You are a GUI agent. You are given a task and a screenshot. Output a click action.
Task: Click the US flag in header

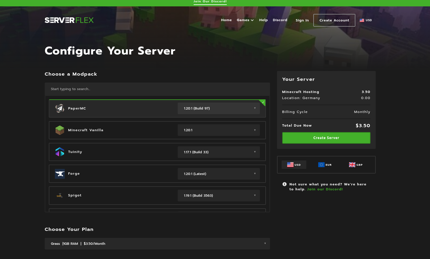pos(362,20)
